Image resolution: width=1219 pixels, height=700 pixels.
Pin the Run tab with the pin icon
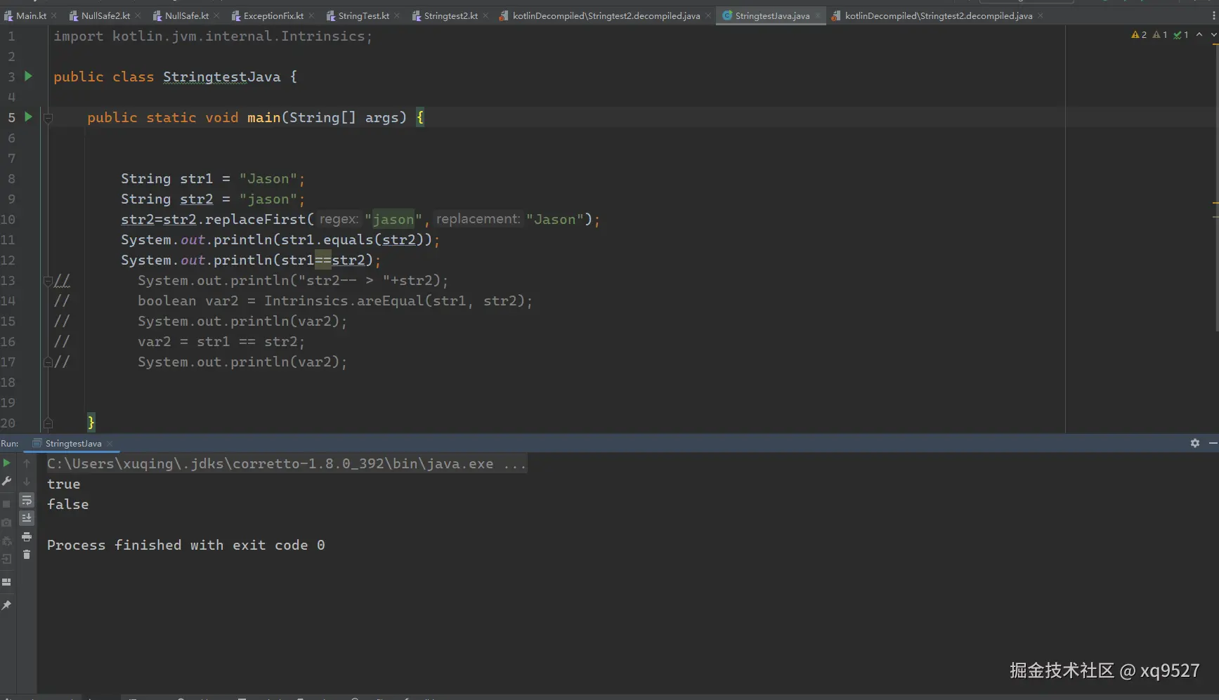pyautogui.click(x=6, y=605)
